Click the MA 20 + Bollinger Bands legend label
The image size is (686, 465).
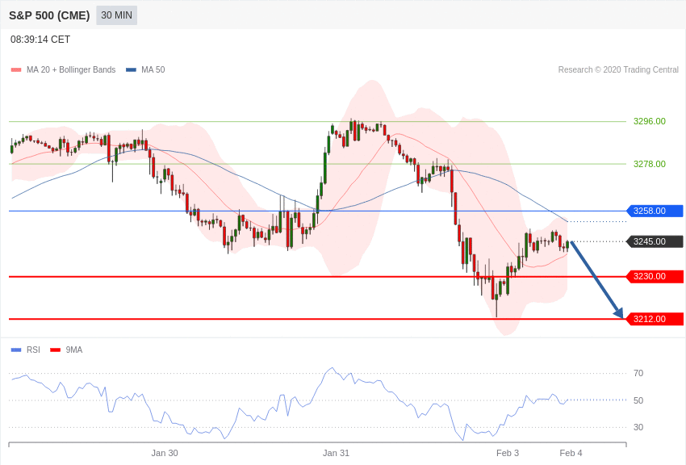[x=71, y=69]
